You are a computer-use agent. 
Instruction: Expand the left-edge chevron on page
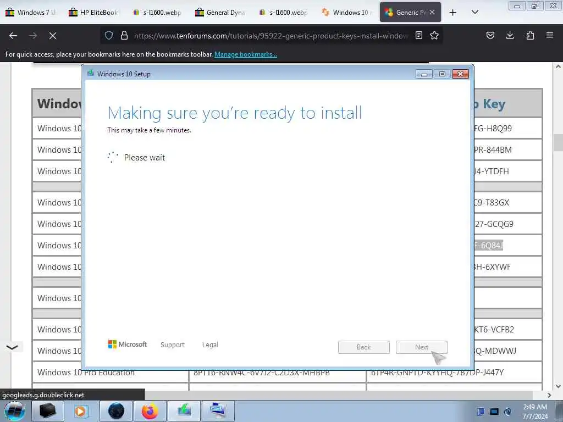click(12, 347)
